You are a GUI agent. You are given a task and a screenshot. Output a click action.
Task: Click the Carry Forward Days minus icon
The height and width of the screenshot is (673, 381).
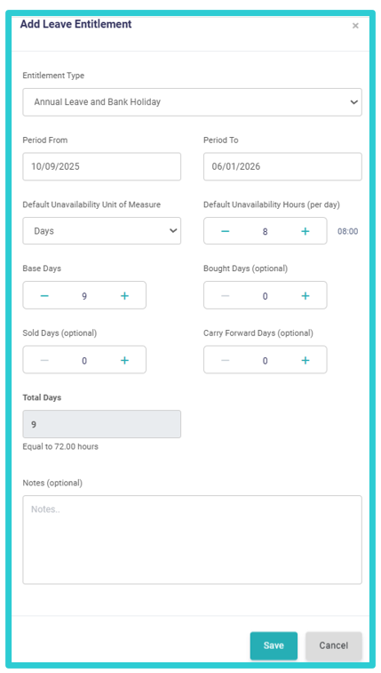[x=225, y=360]
